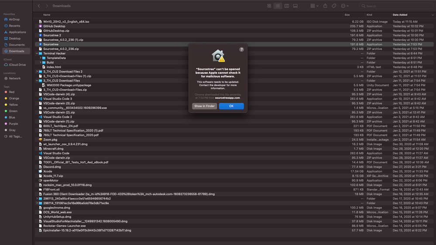The width and height of the screenshot is (436, 245).
Task: Select Discord.dmg file
Action: (x=52, y=167)
